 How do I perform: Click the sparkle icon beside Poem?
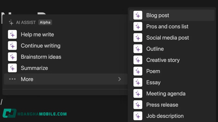pyautogui.click(x=138, y=71)
